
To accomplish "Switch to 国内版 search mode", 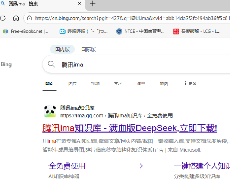I will pyautogui.click(x=62, y=49).
